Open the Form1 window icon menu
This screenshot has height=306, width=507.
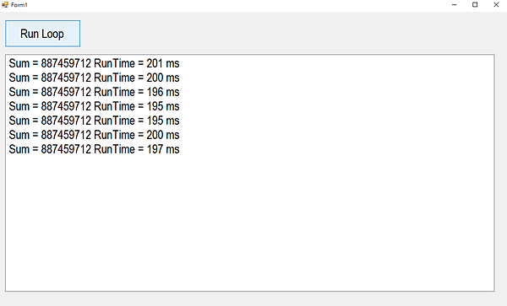click(x=5, y=5)
